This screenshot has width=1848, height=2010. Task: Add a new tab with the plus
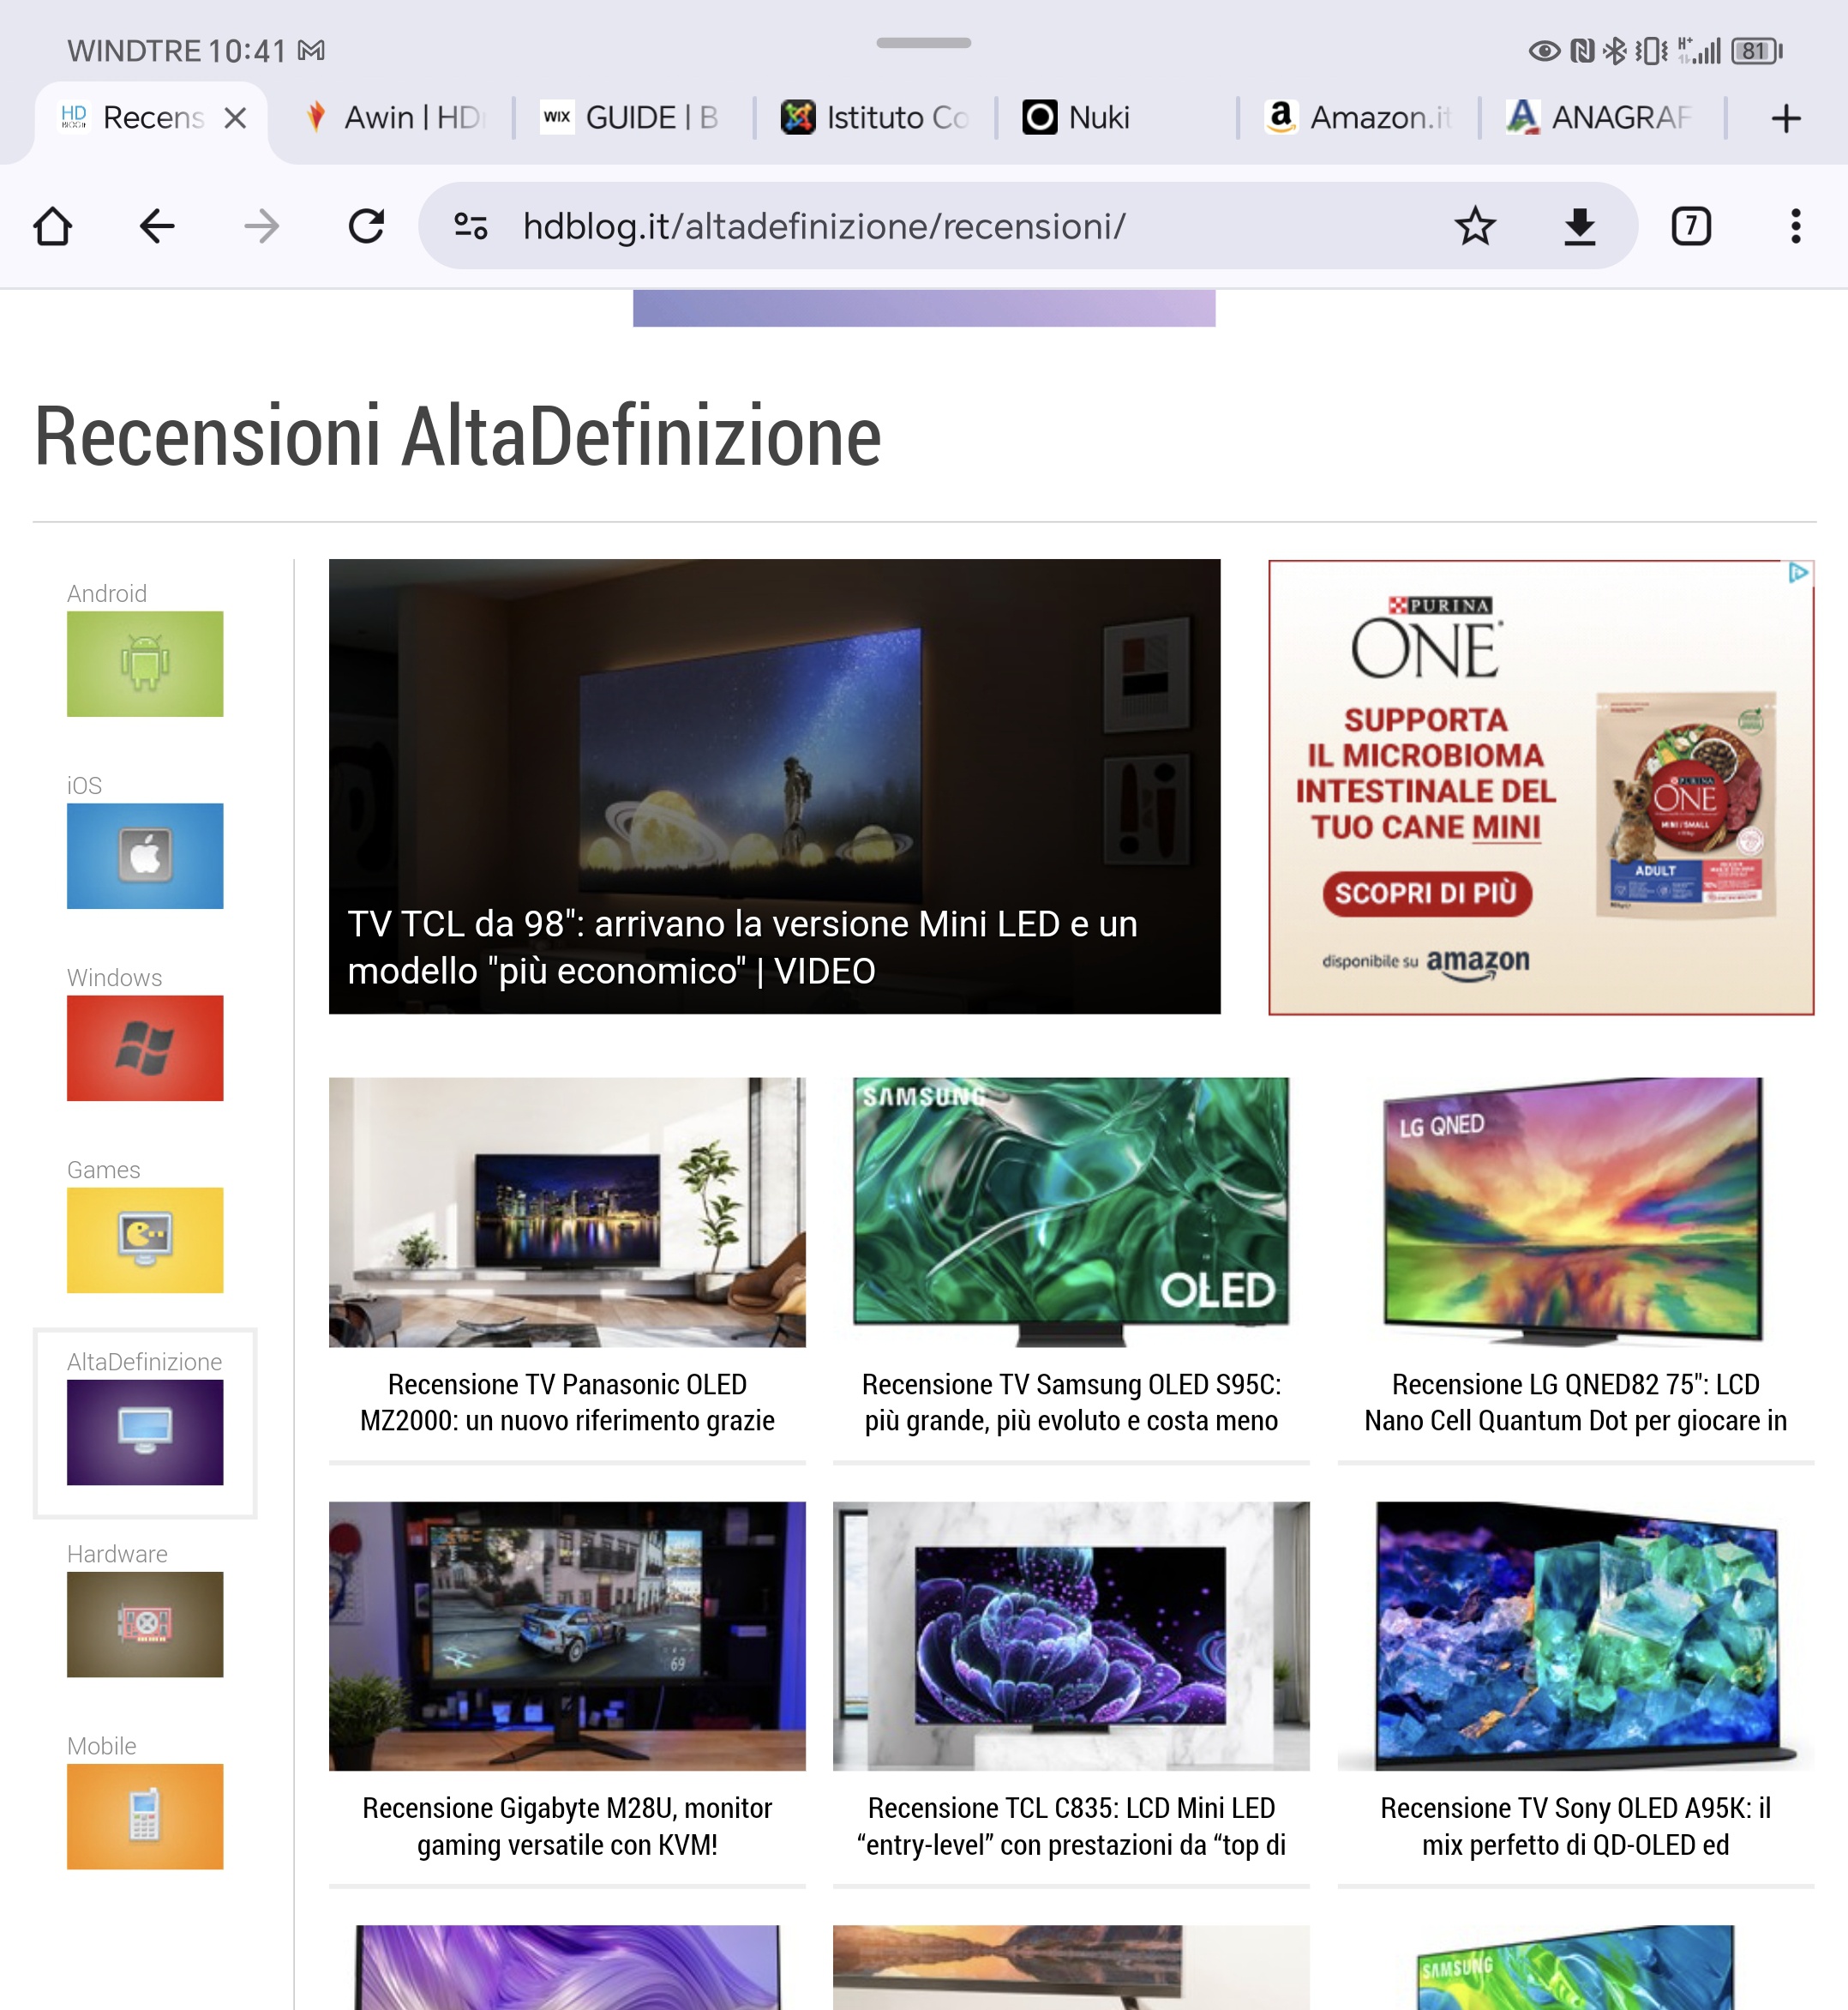click(1786, 118)
